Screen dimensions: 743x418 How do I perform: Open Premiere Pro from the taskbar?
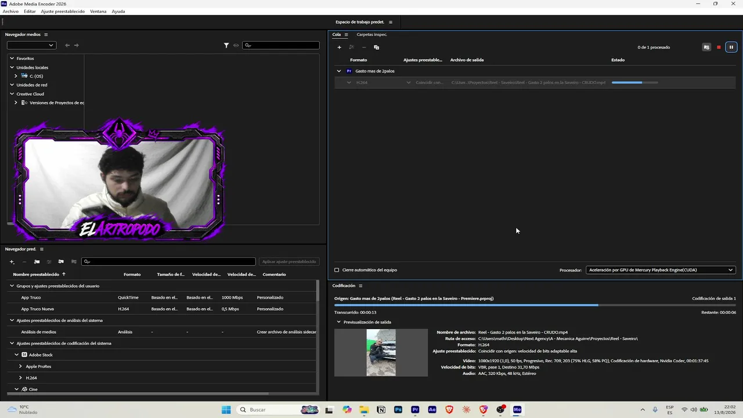pos(415,410)
